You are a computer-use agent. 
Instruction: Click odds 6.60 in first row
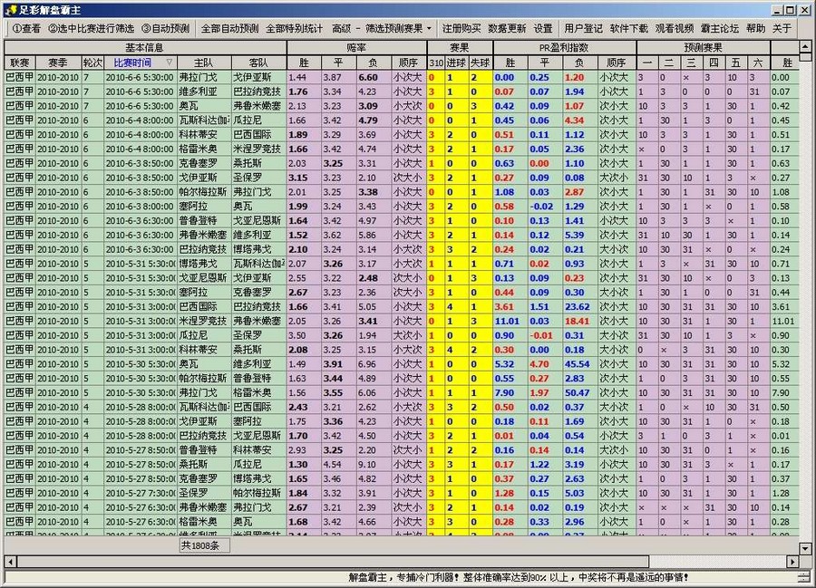pyautogui.click(x=374, y=78)
